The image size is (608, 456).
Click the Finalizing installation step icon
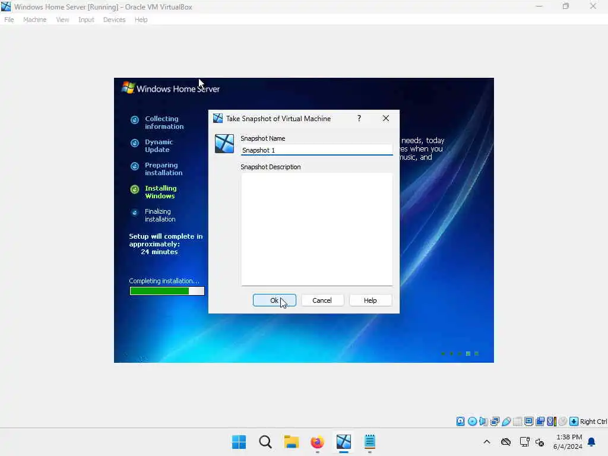click(x=135, y=213)
